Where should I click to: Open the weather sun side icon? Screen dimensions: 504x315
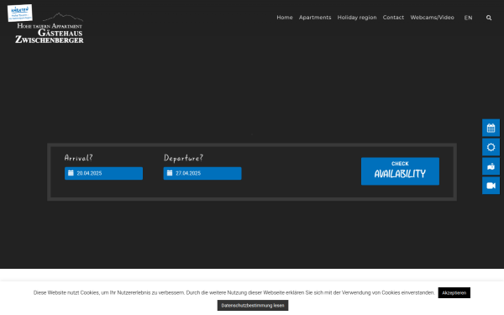491,147
